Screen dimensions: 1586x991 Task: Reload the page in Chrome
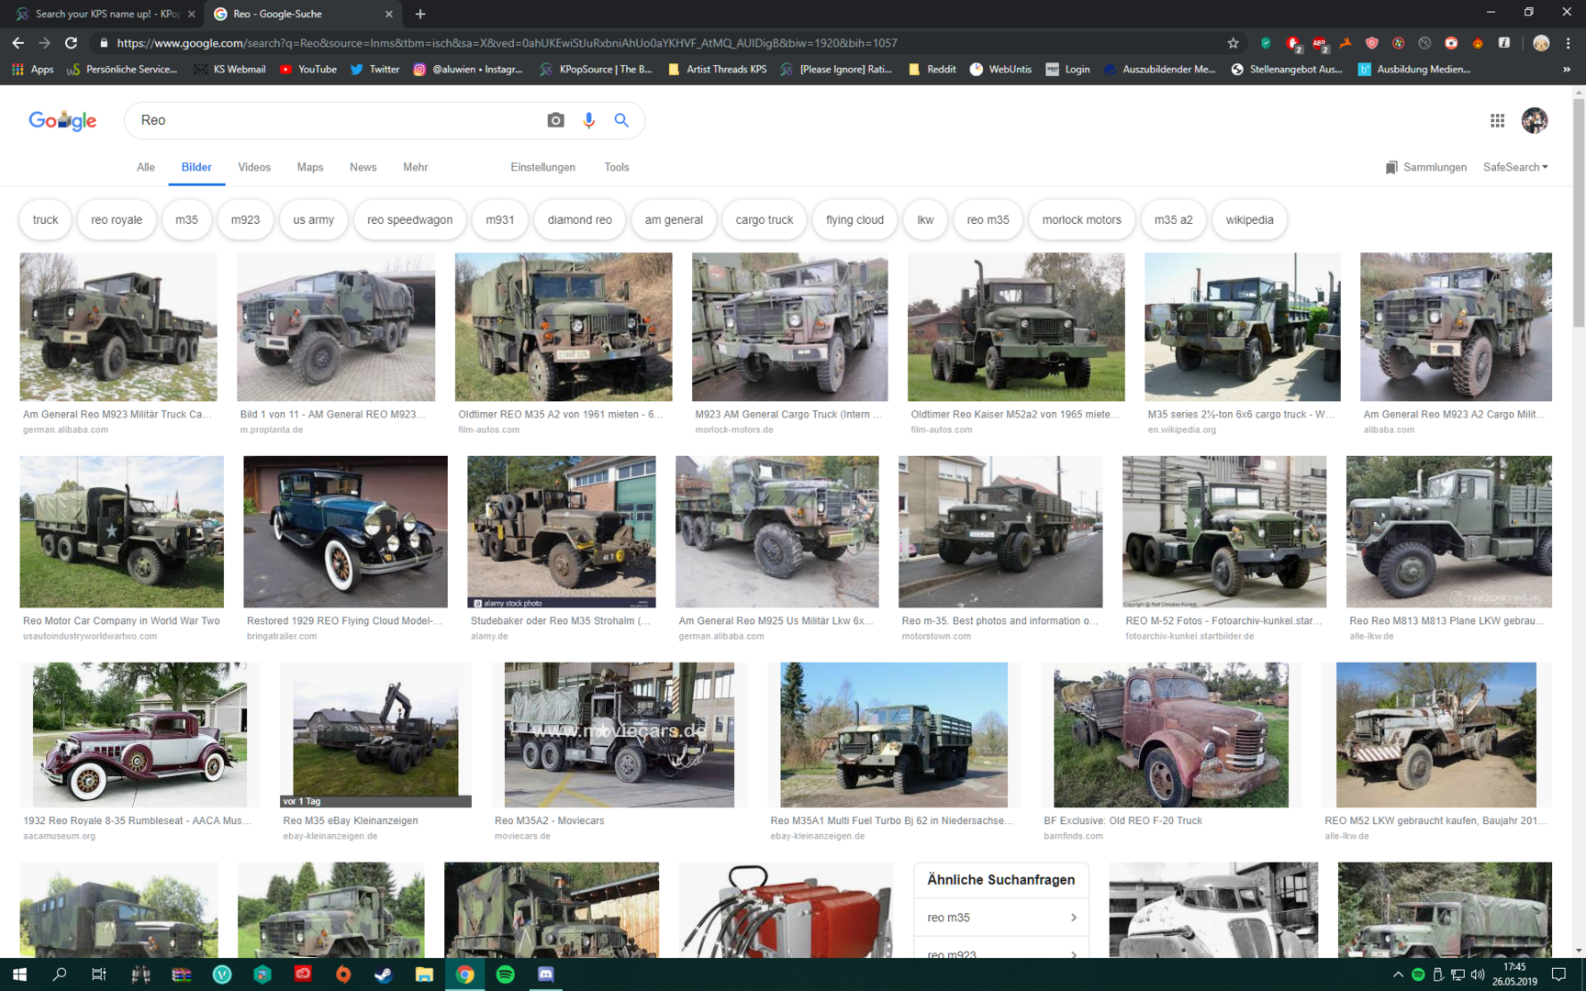point(71,43)
